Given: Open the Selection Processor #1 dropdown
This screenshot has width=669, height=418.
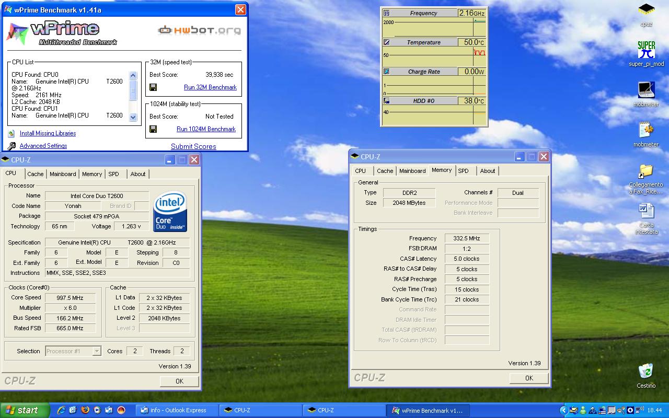Looking at the screenshot, I should coord(97,351).
